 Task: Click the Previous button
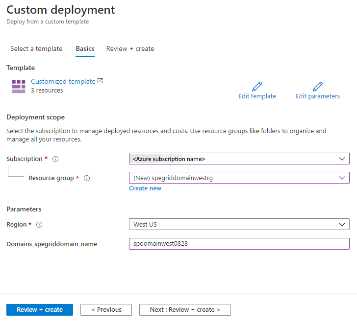(x=106, y=310)
